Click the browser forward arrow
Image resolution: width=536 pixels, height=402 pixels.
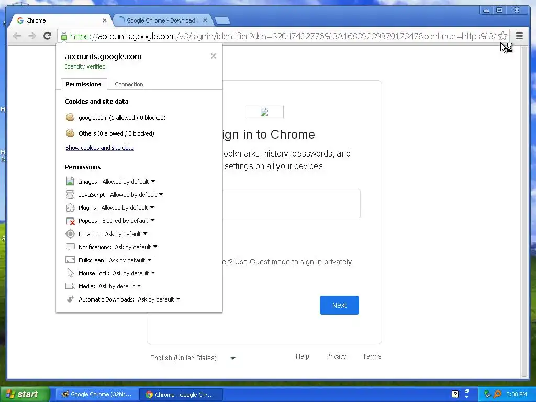(x=32, y=36)
